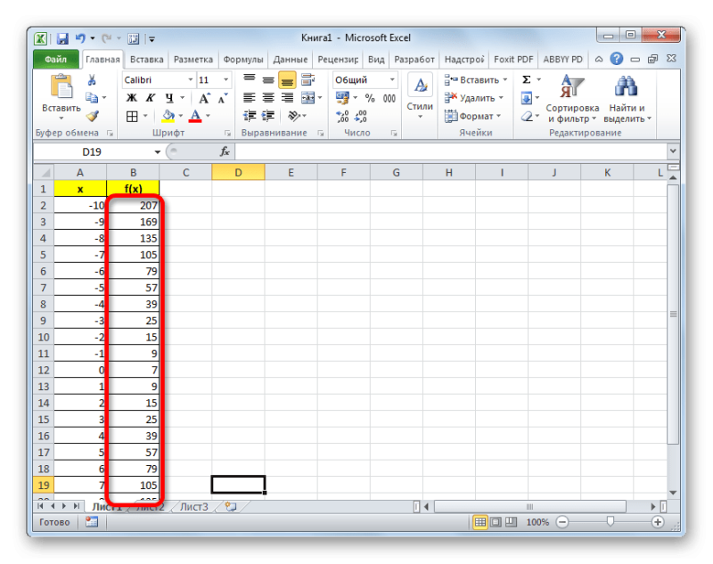This screenshot has height=564, width=713.
Task: Switch to the Данные ribbon tab
Action: (x=291, y=60)
